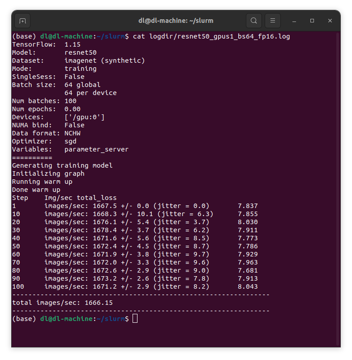Click the throughput value 1678.4
Image resolution: width=352 pixels, height=360 pixels.
(x=104, y=230)
